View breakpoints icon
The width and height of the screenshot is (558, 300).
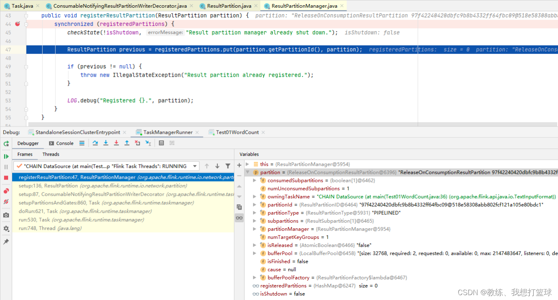6,191
